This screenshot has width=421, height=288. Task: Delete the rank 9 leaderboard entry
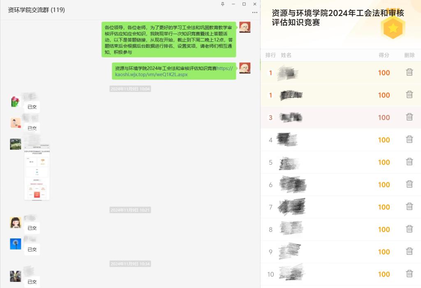click(409, 251)
